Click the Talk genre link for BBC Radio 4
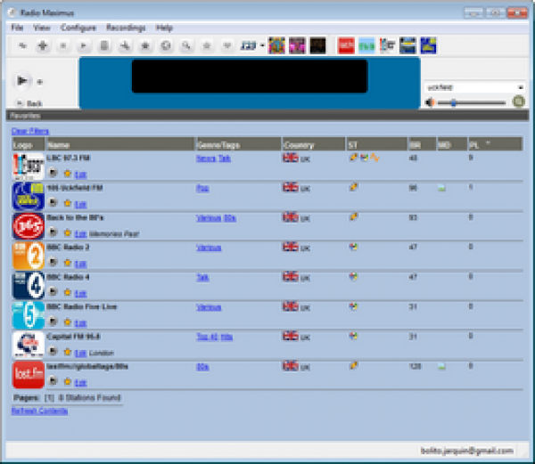 click(x=202, y=277)
